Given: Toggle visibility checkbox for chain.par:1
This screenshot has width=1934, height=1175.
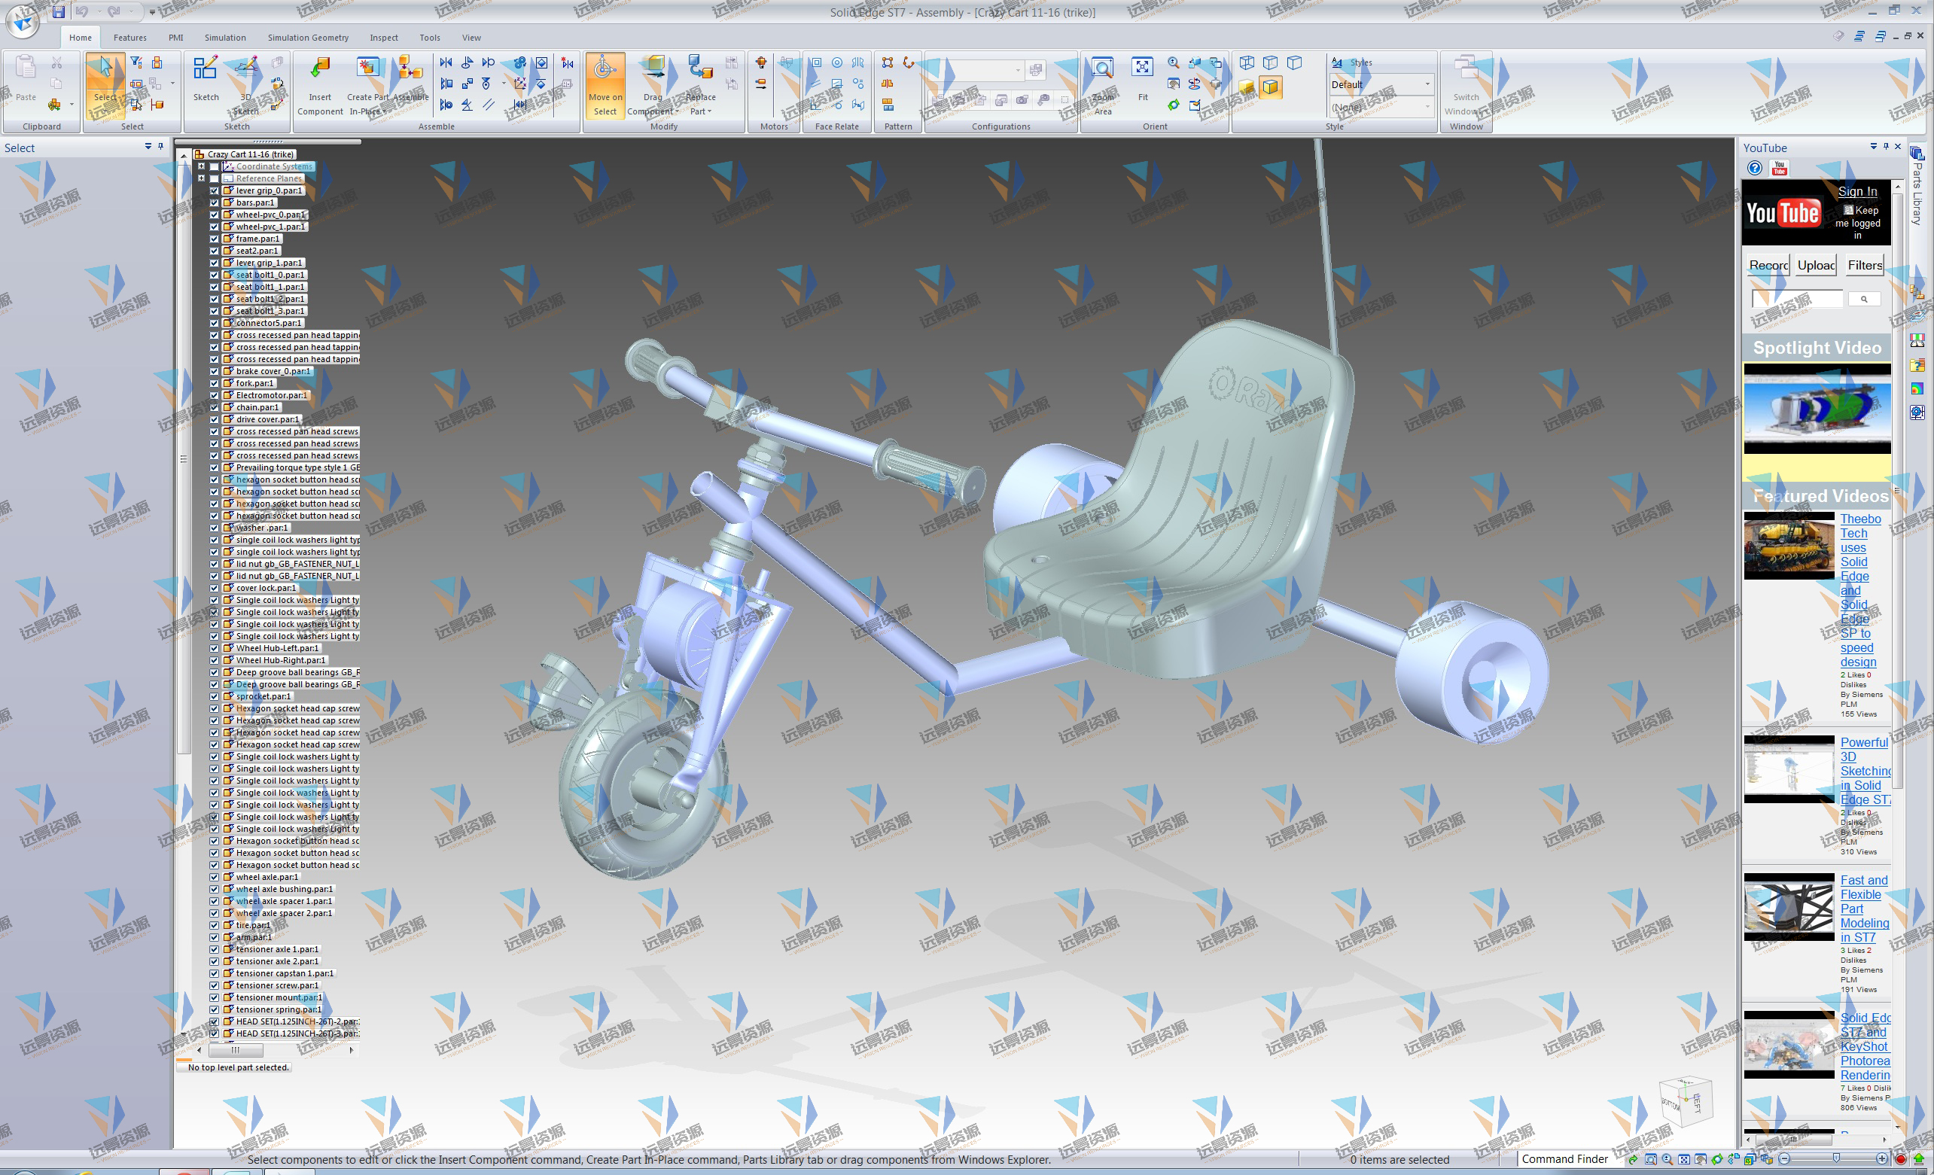Looking at the screenshot, I should click(215, 407).
